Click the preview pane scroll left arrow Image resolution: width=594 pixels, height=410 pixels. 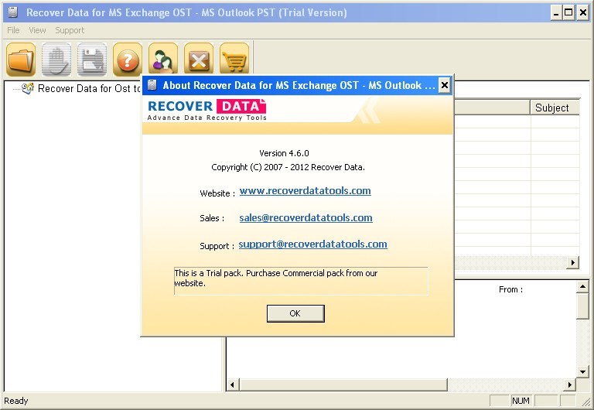[233, 385]
